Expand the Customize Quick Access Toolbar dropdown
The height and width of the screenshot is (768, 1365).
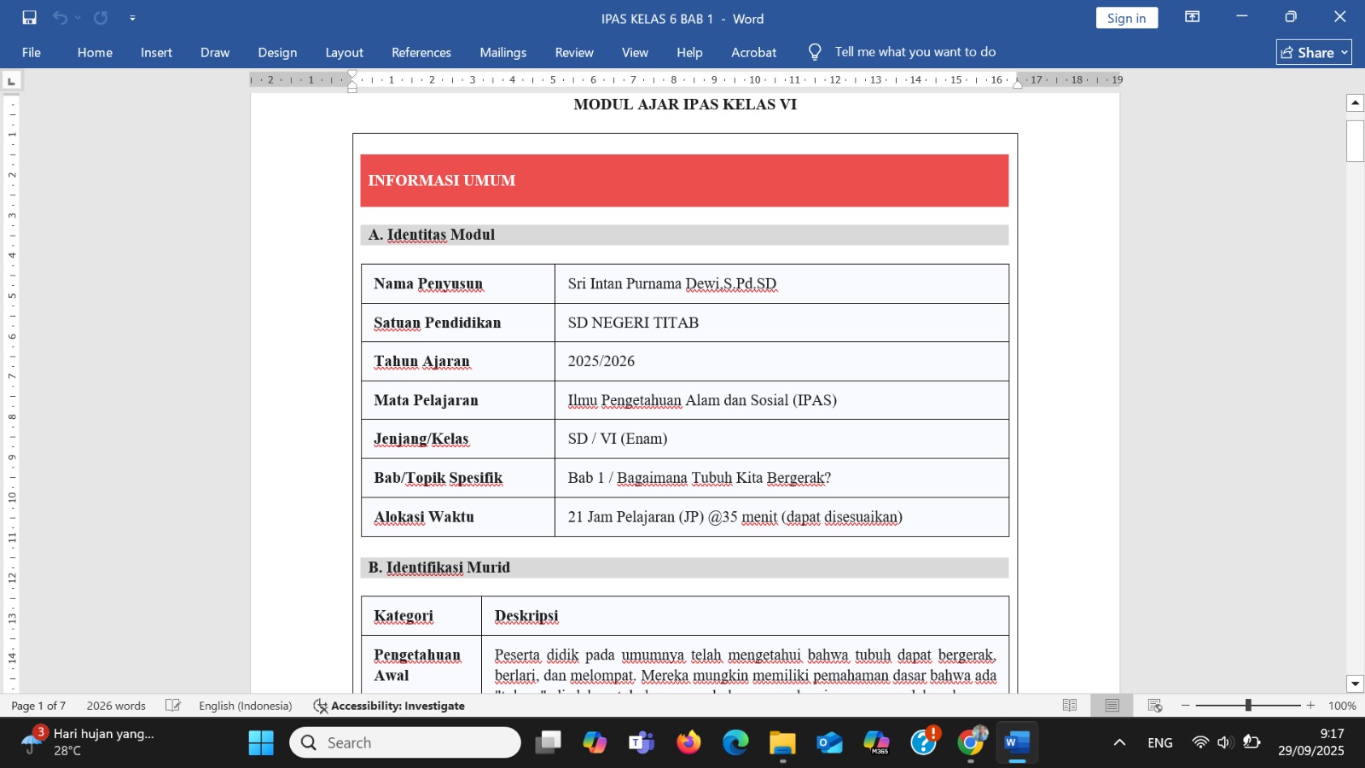(132, 18)
